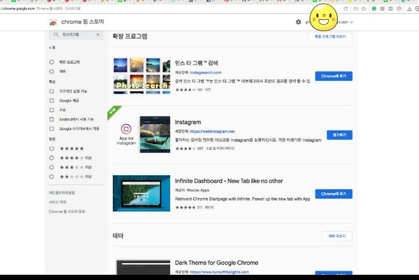Open the turnoffthelights.com provider link

tap(219, 272)
